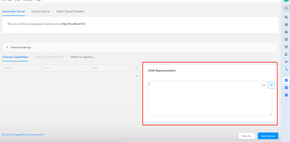Delete the capability row with trash icon
Screen dimensions: 290x142
[x=137, y=68]
